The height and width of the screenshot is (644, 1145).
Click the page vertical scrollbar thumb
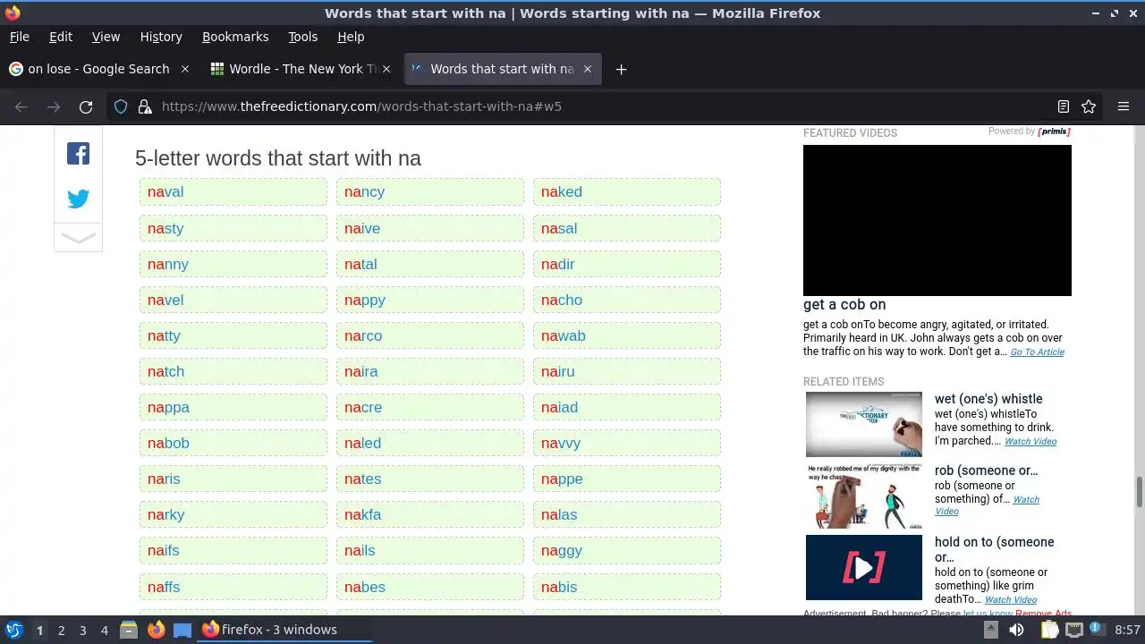coord(1139,492)
